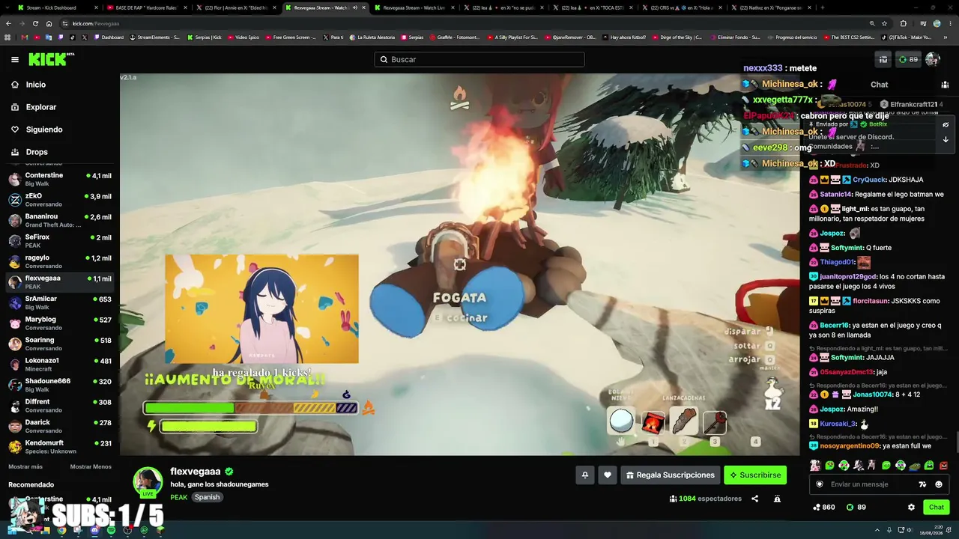Click the angry red emote quick pick
The width and height of the screenshot is (959, 539).
(943, 466)
